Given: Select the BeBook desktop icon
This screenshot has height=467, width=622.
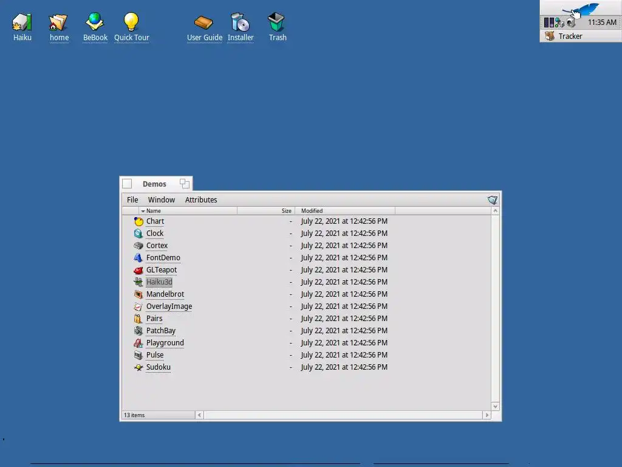Looking at the screenshot, I should pyautogui.click(x=95, y=21).
